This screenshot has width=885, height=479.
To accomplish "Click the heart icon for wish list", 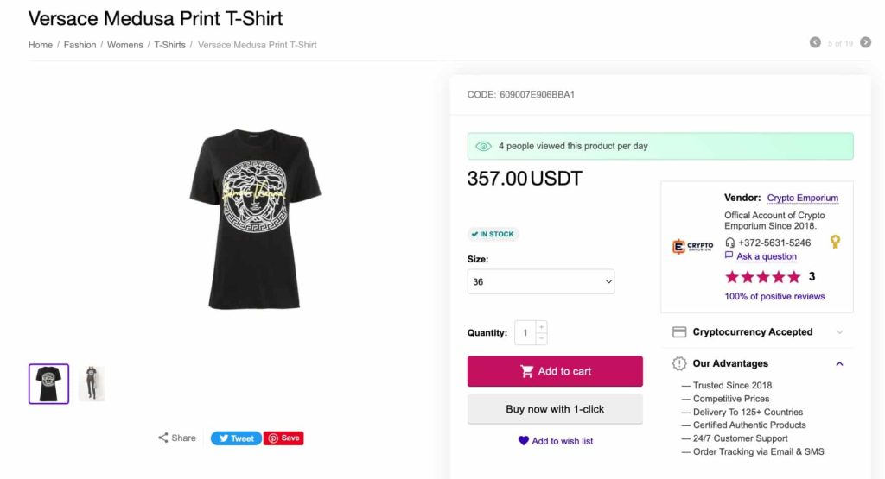I will 523,441.
